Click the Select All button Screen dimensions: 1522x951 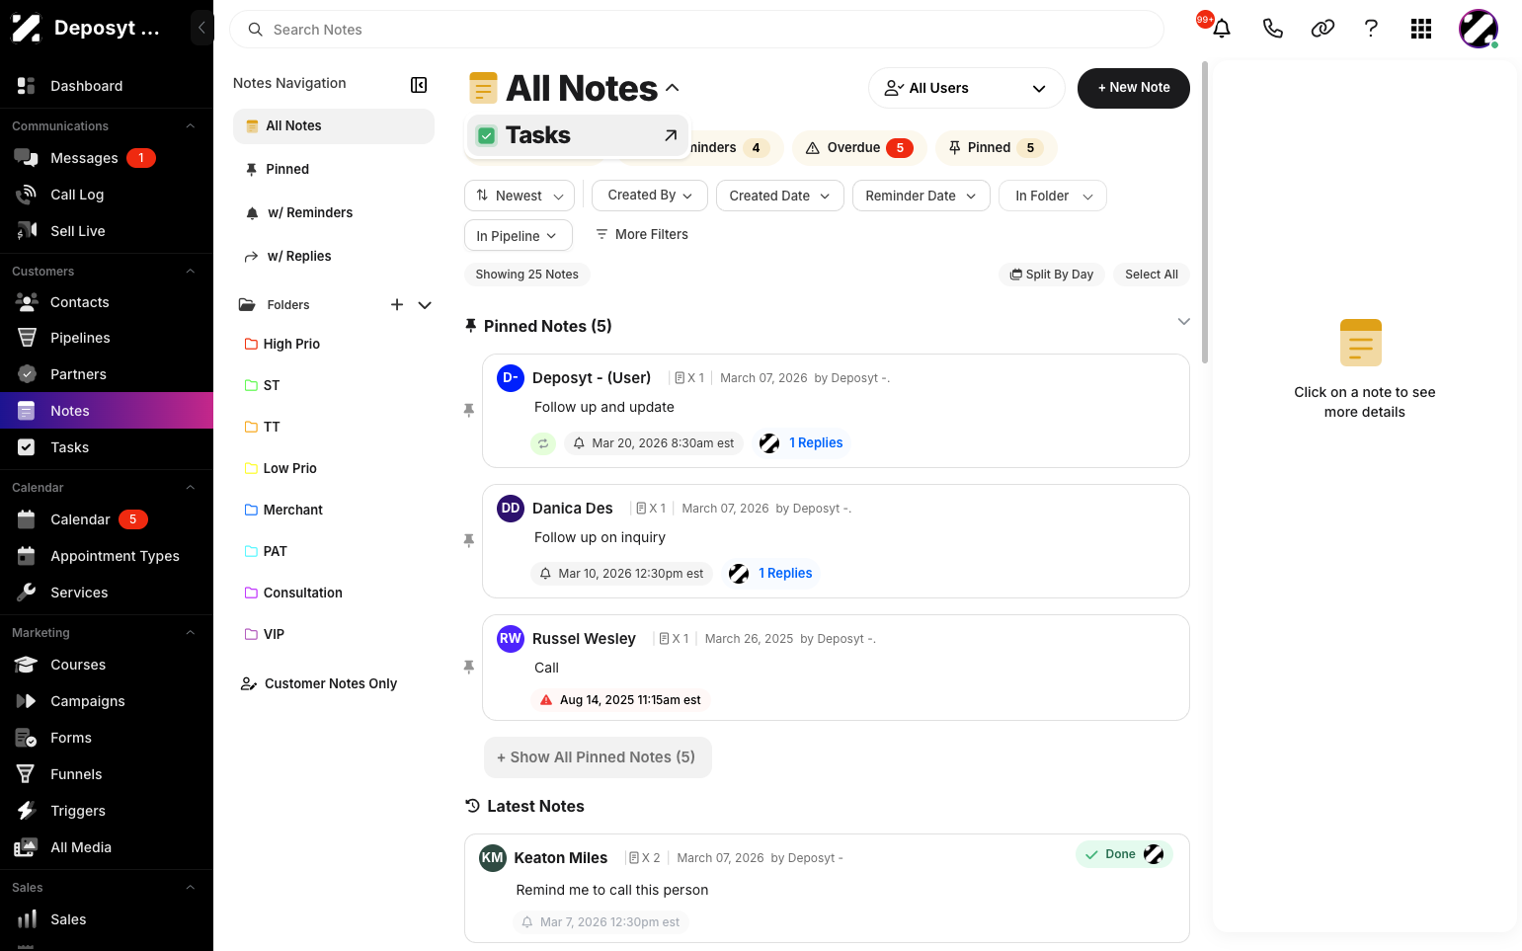pos(1151,275)
